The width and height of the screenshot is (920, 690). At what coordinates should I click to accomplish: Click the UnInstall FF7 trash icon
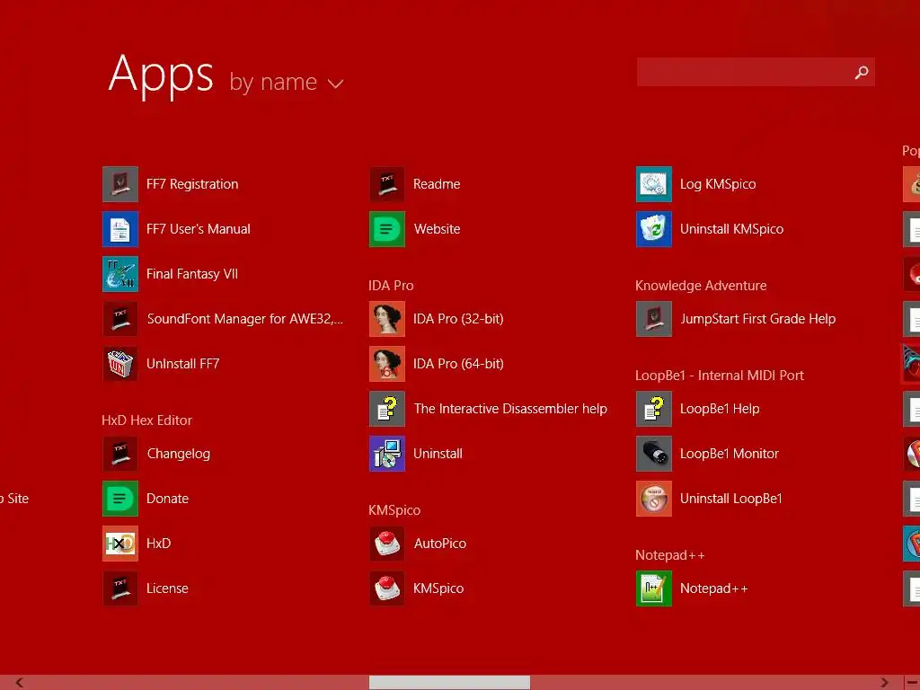pos(120,364)
